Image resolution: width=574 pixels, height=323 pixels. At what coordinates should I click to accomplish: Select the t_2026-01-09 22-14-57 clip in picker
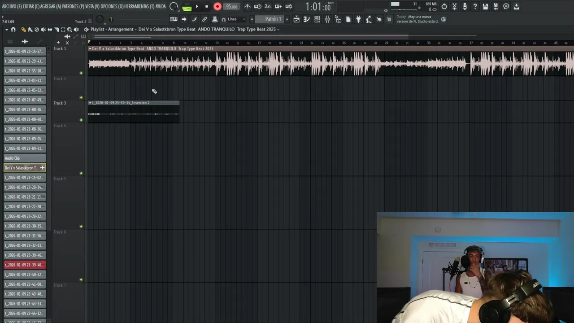[25, 51]
